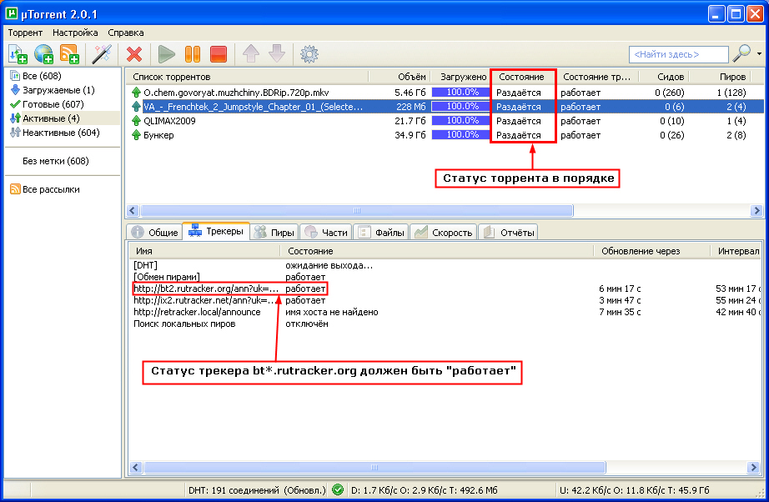Screen dimensions: 769x502
Task: Select the 'Бункер' torrent
Action: (x=158, y=135)
